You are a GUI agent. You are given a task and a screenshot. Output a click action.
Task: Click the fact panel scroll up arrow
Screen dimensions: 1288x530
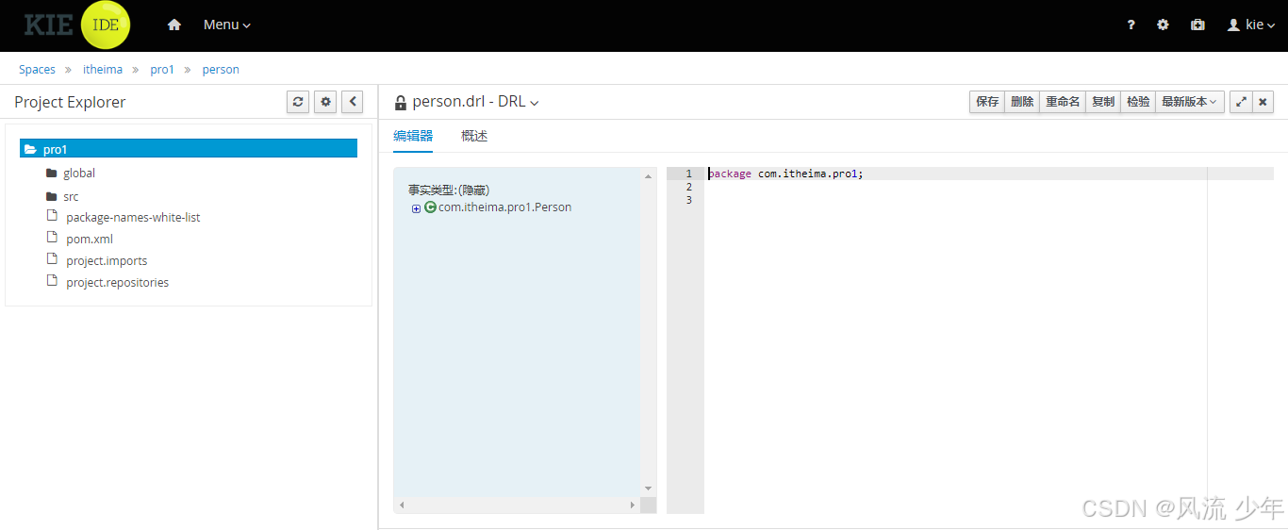648,176
